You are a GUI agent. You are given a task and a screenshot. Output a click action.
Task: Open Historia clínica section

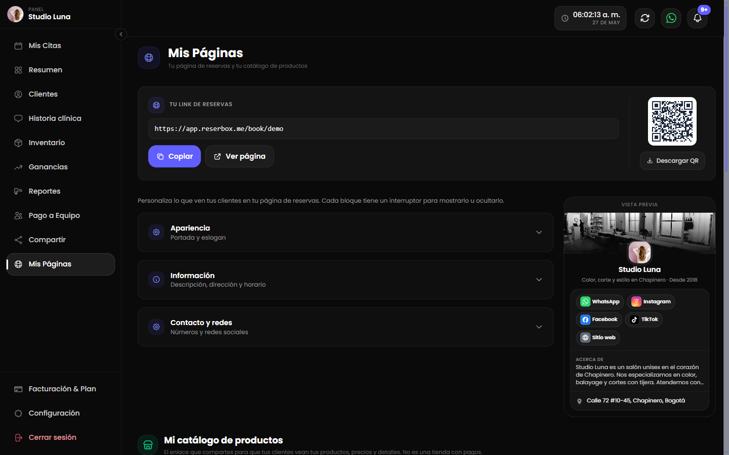pyautogui.click(x=61, y=118)
